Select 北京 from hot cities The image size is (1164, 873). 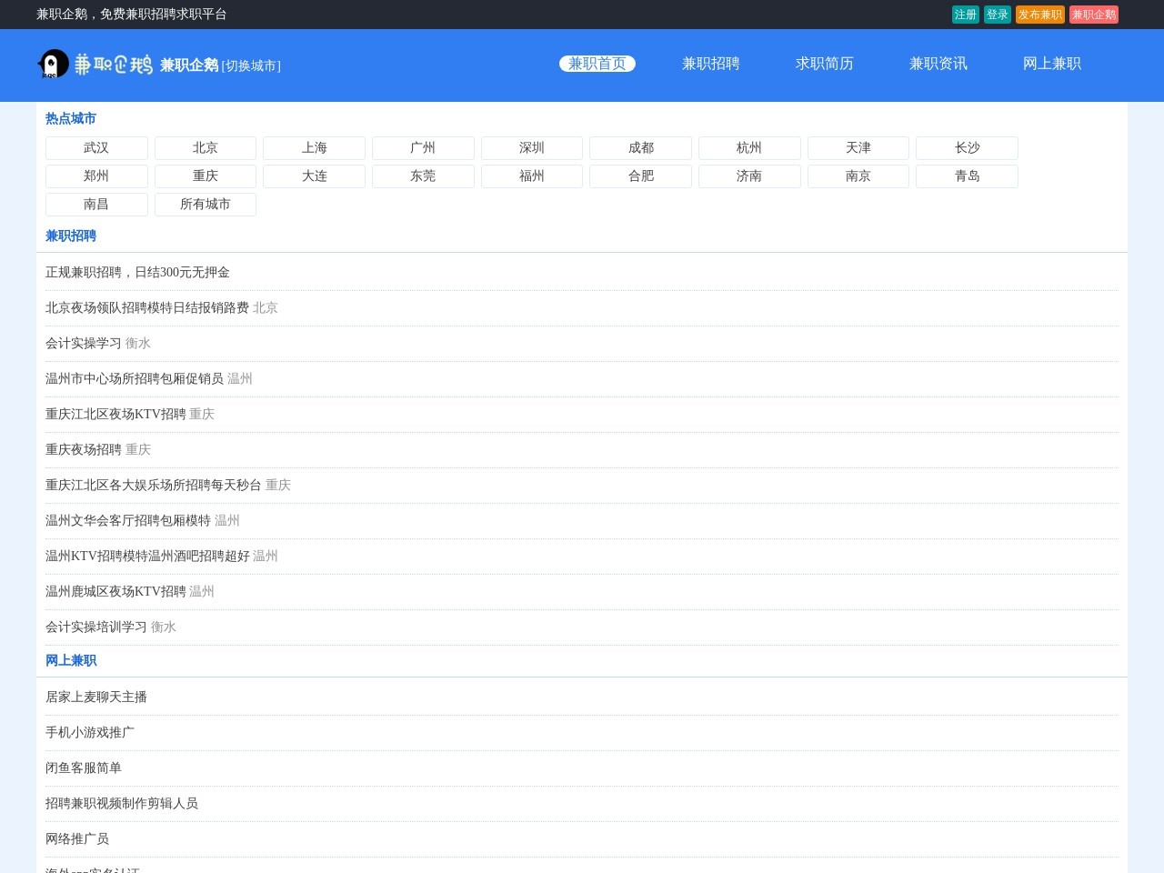point(205,147)
